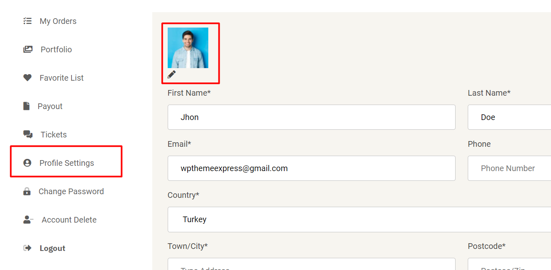Open the My Orders menu item
The height and width of the screenshot is (270, 551).
point(58,21)
